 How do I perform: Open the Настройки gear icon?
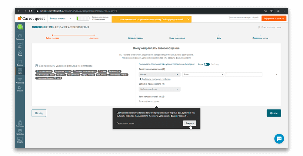pyautogui.click(x=20, y=132)
